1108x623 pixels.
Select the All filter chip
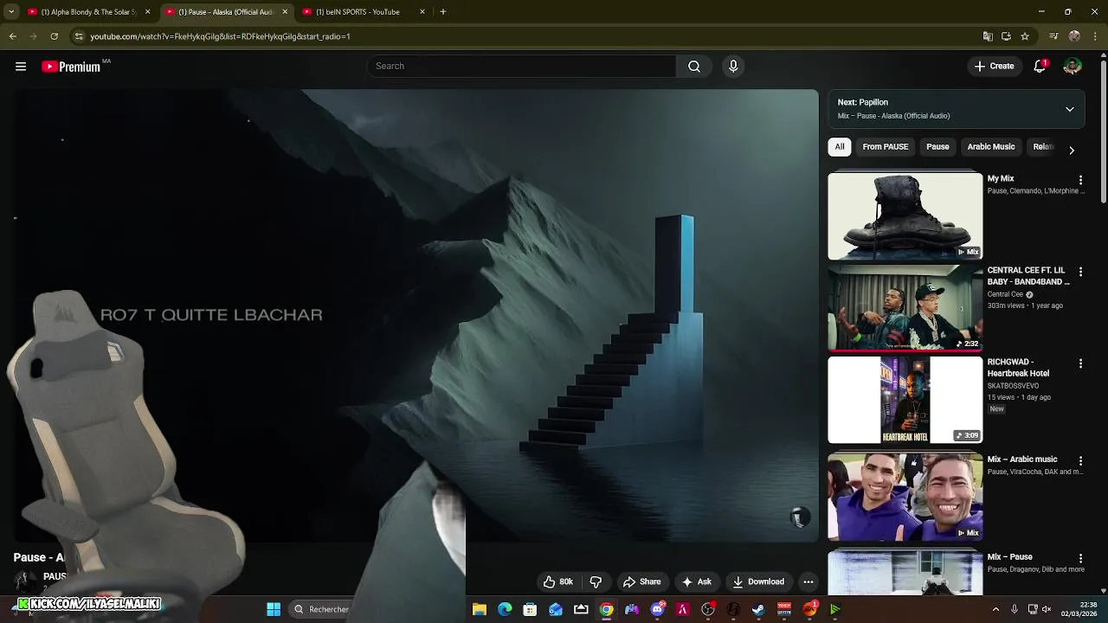[840, 147]
